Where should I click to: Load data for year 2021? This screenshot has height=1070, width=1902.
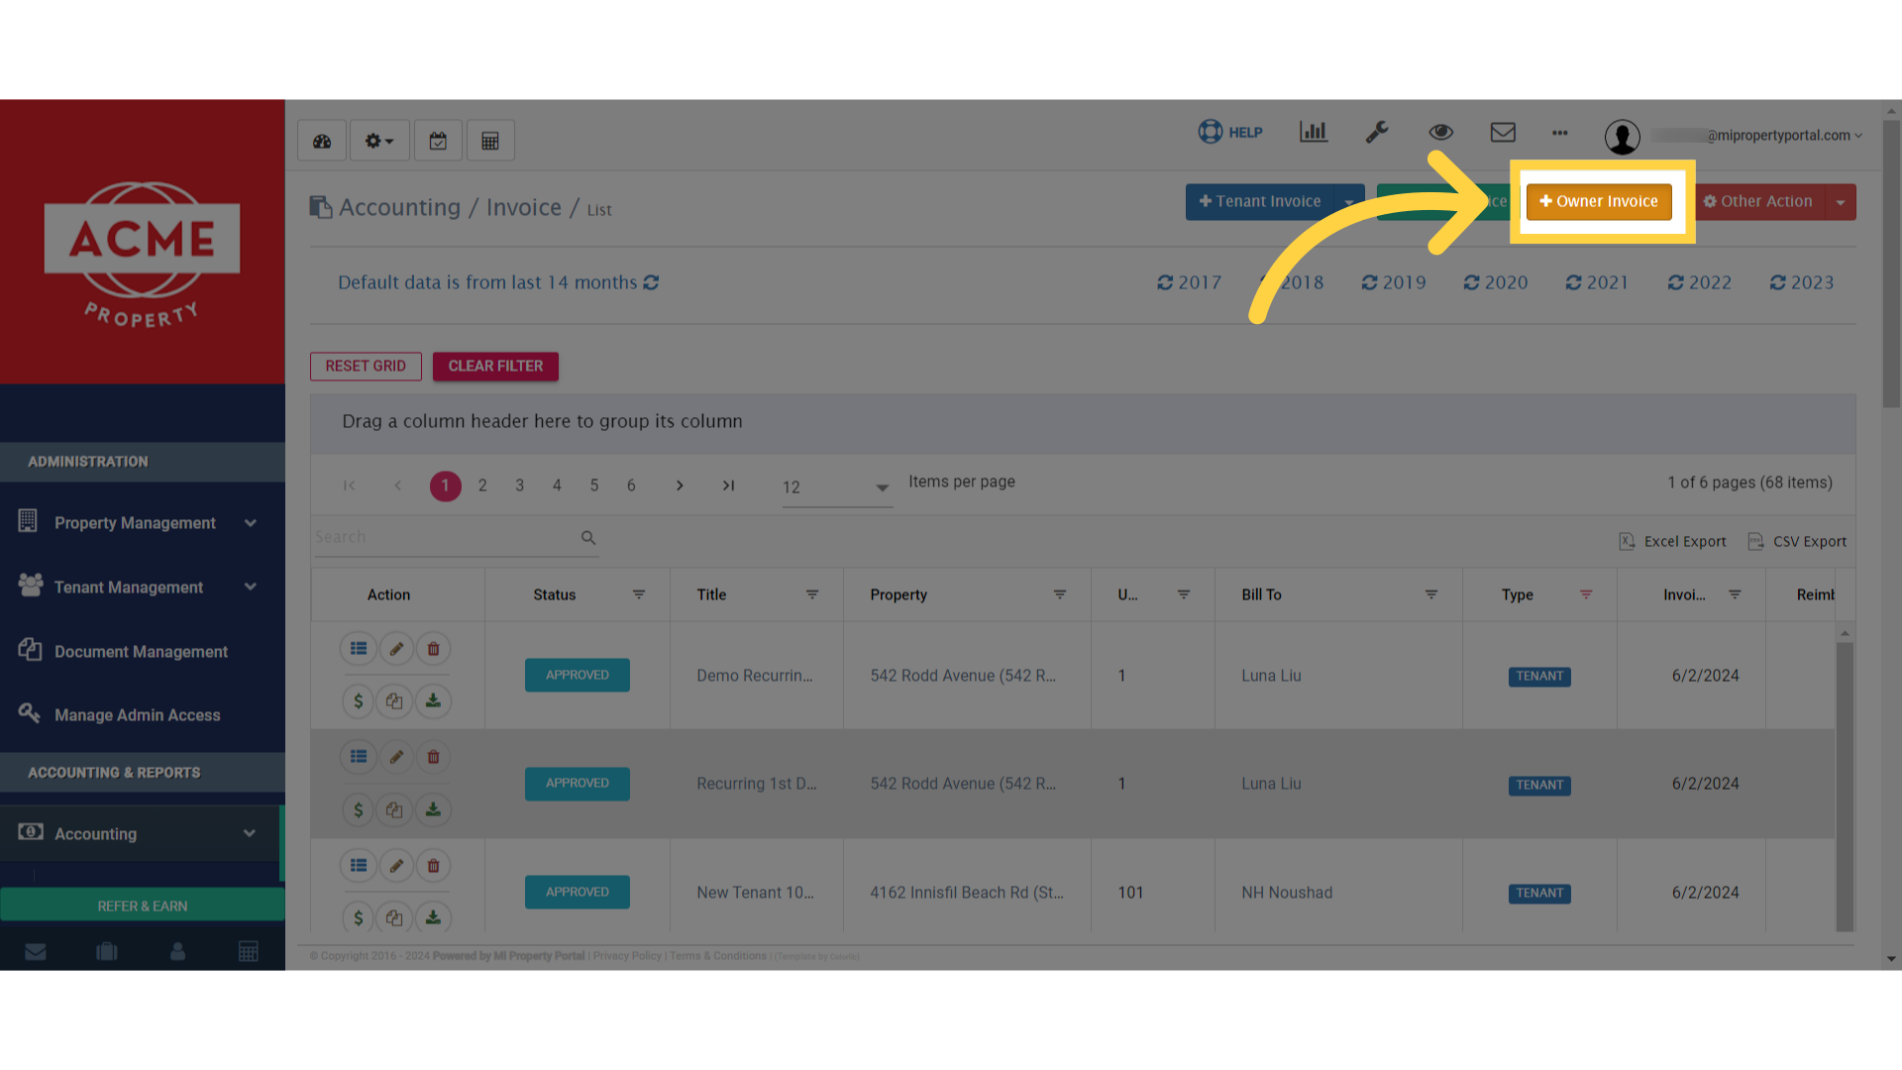(x=1597, y=282)
